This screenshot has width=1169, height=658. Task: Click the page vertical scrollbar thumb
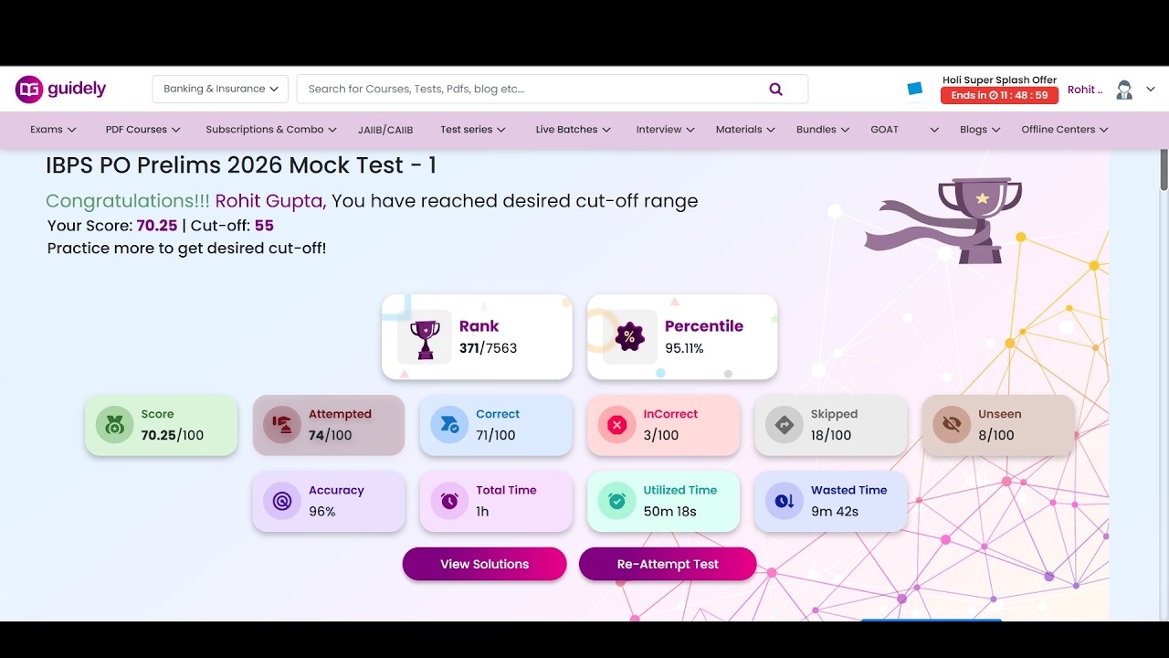pos(1164,169)
